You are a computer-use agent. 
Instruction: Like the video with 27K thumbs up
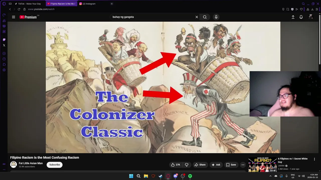point(176,165)
